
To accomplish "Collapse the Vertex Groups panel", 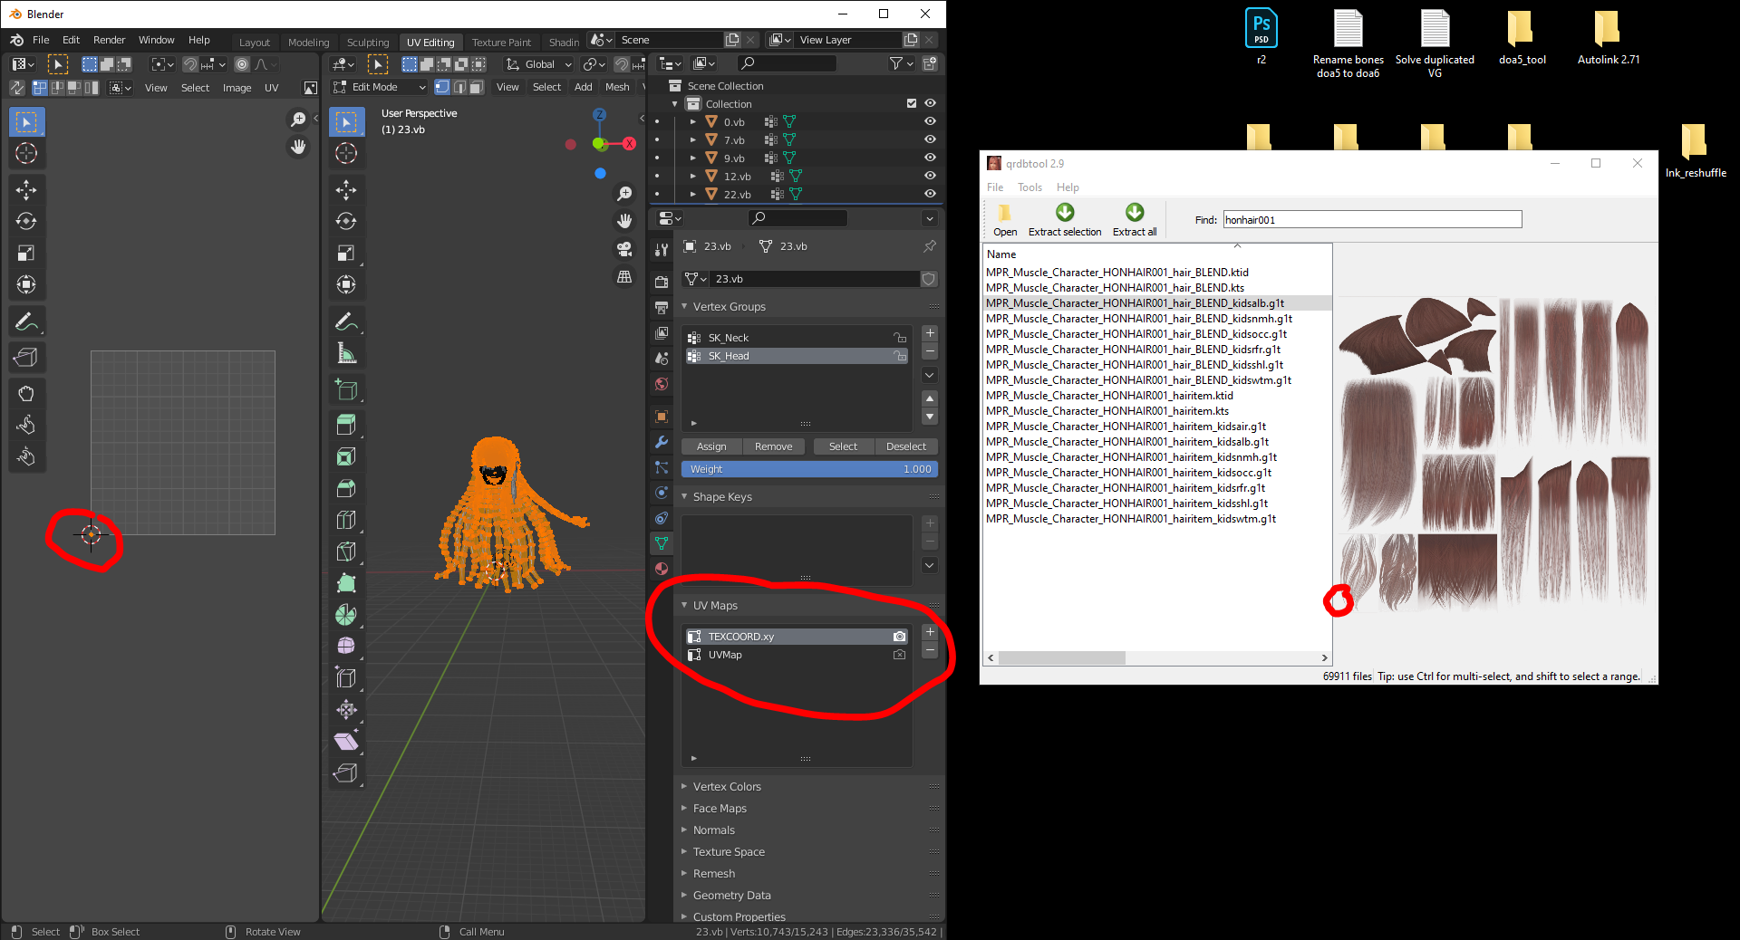I will point(684,306).
